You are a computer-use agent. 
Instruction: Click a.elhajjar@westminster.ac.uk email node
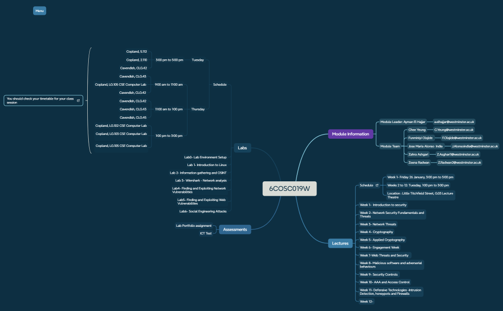point(453,122)
